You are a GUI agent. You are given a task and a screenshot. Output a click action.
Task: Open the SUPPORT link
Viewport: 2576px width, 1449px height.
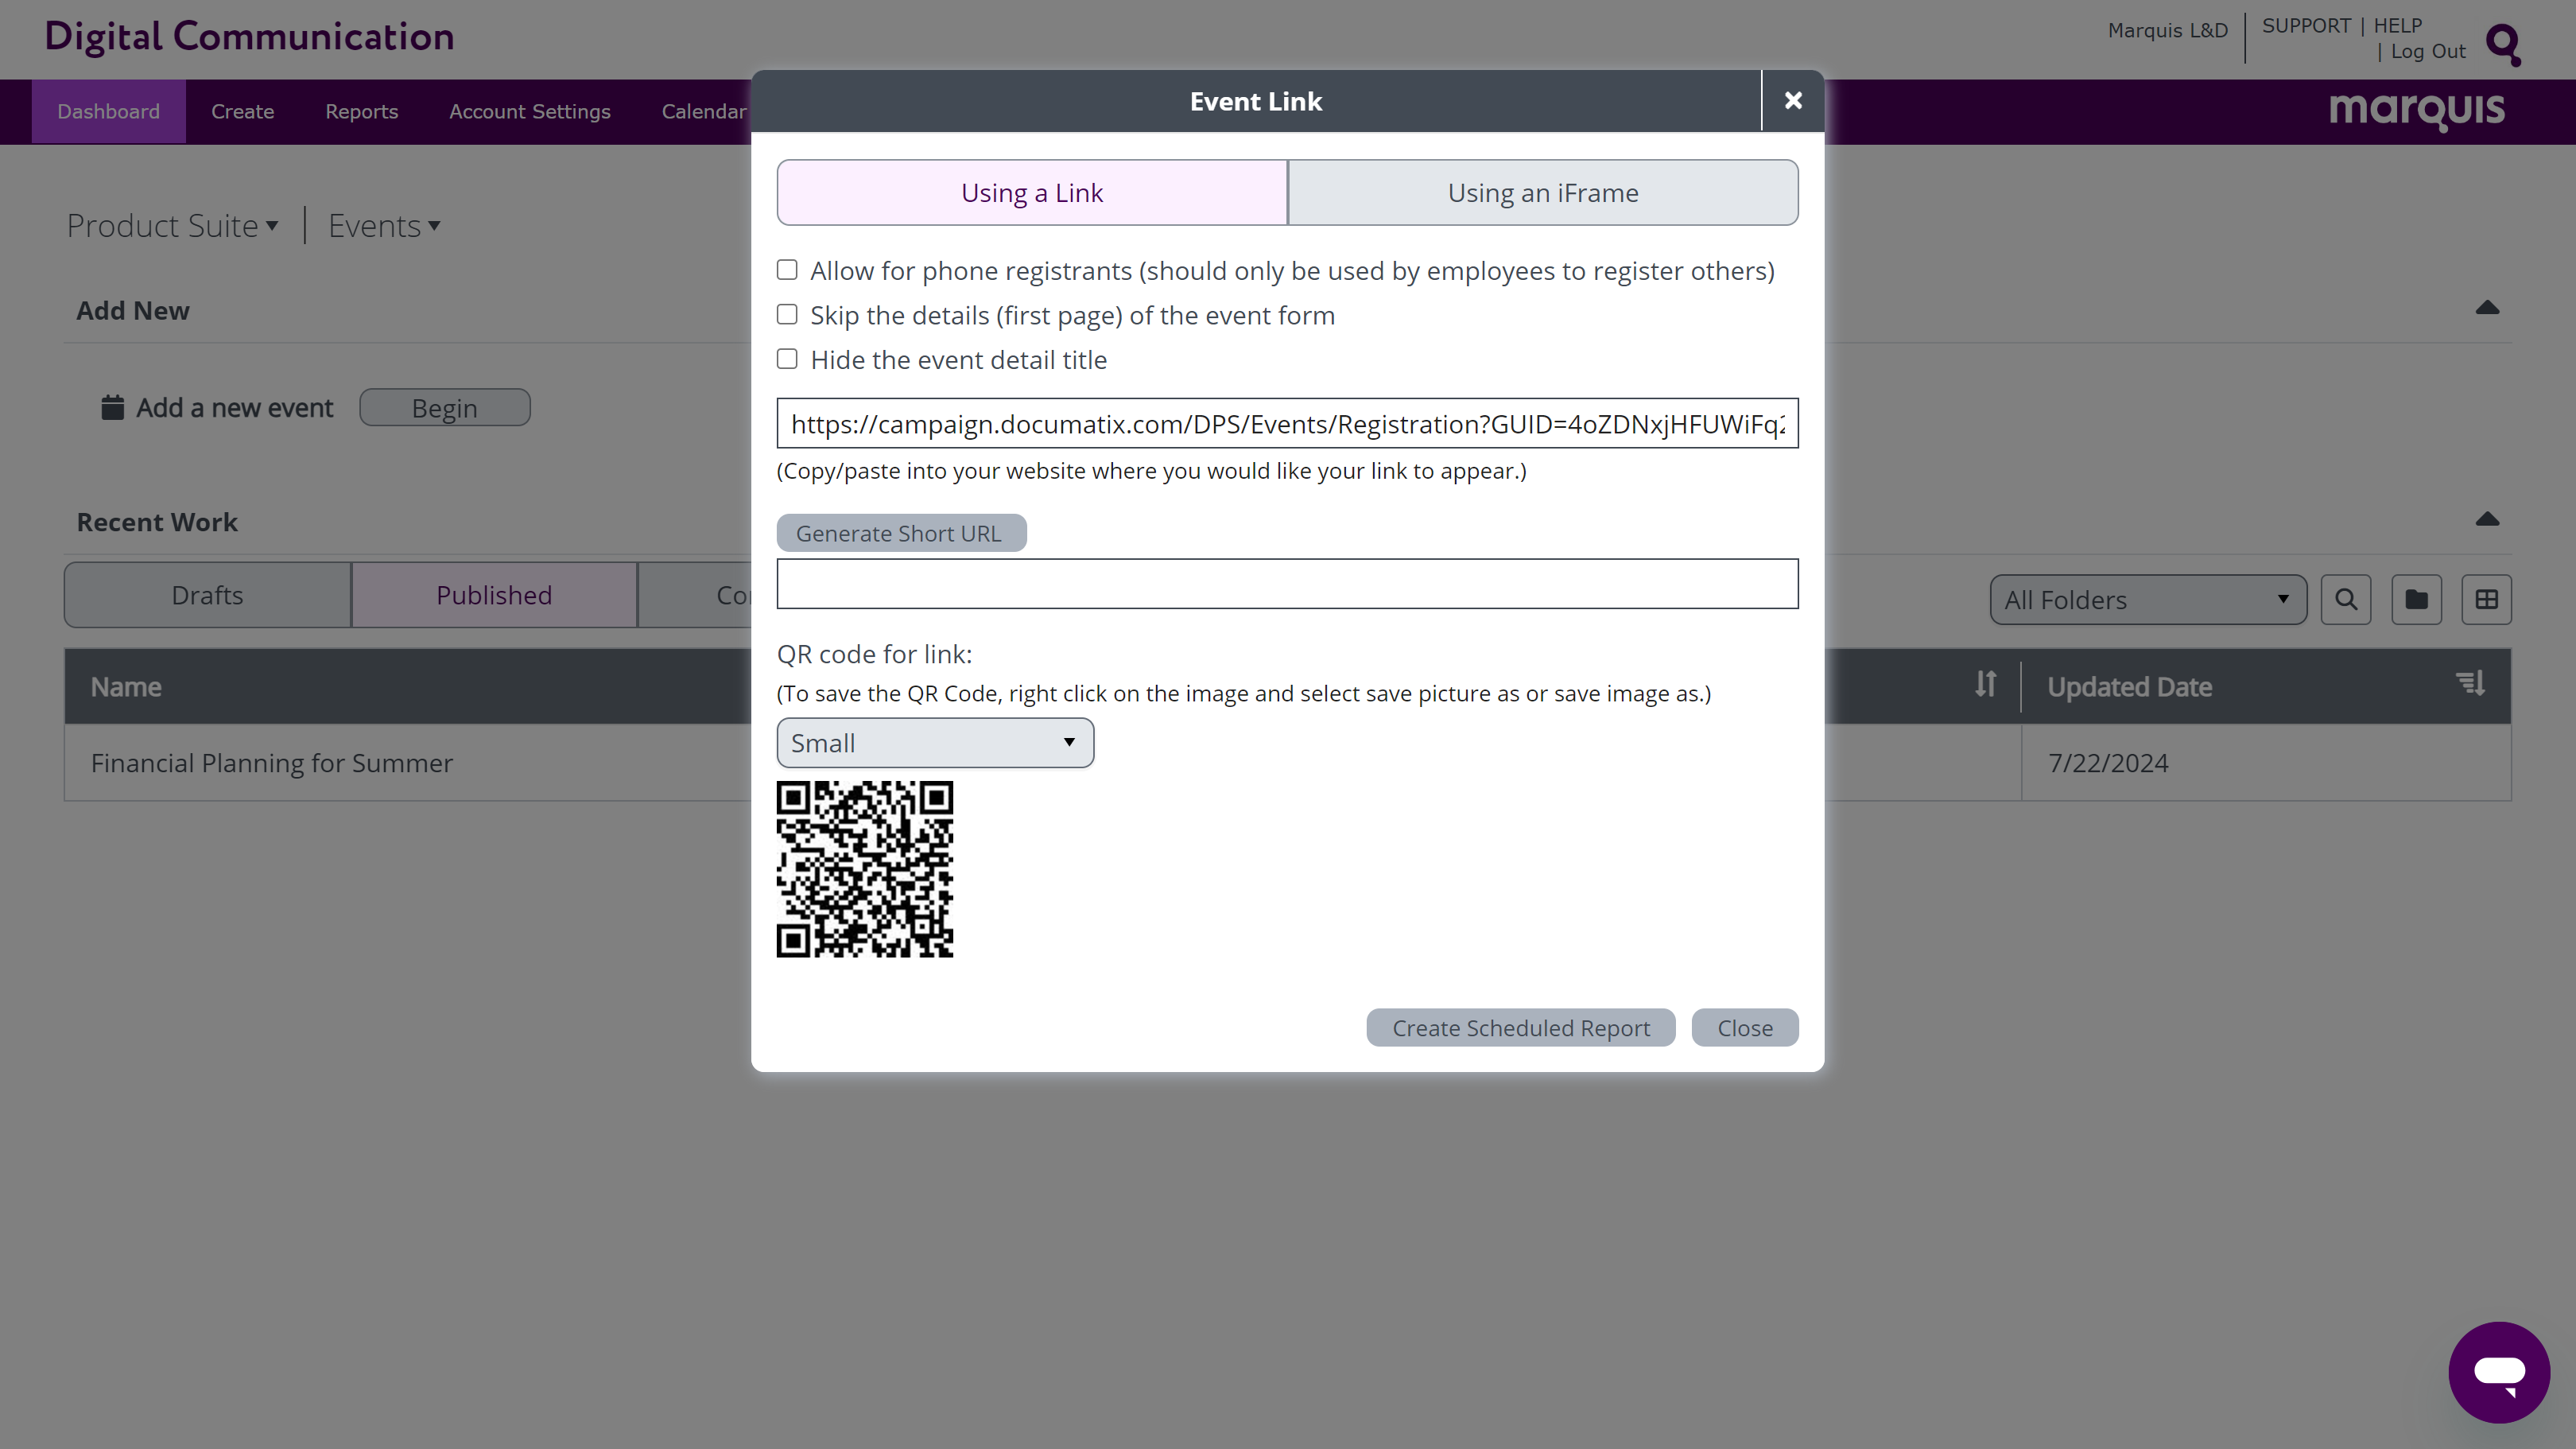click(x=2306, y=26)
